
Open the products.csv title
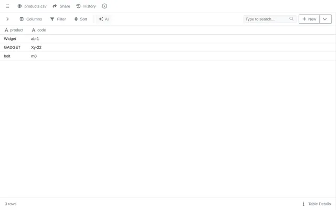[35, 6]
